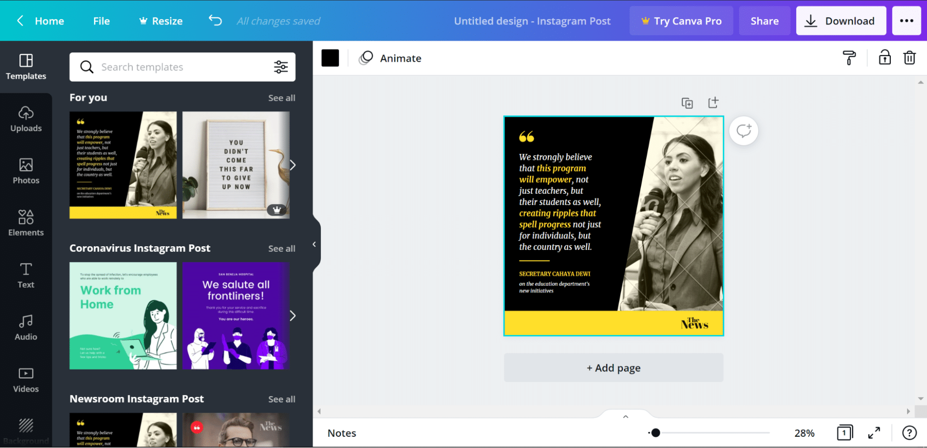
Task: See all Coronavirus Instagram Post templates
Action: (281, 249)
